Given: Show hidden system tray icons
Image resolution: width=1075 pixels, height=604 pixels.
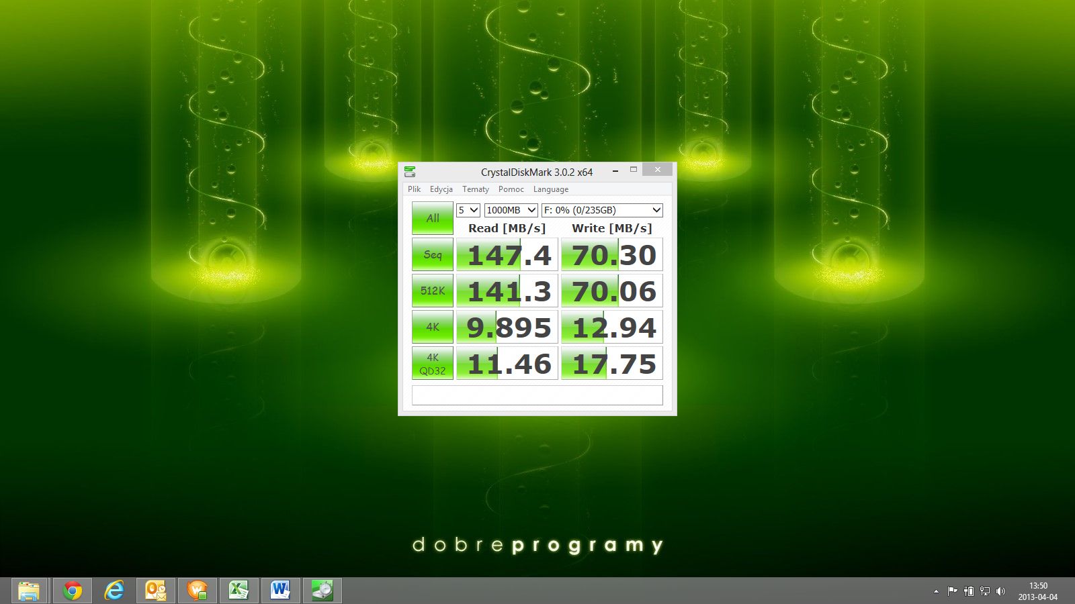Looking at the screenshot, I should [x=936, y=591].
